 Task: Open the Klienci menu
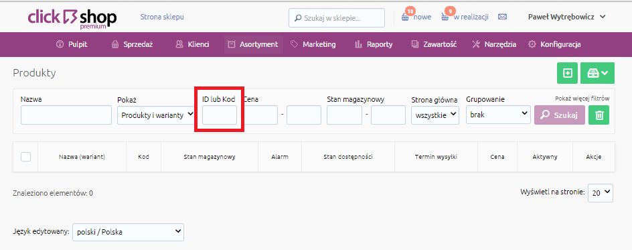[x=192, y=44]
